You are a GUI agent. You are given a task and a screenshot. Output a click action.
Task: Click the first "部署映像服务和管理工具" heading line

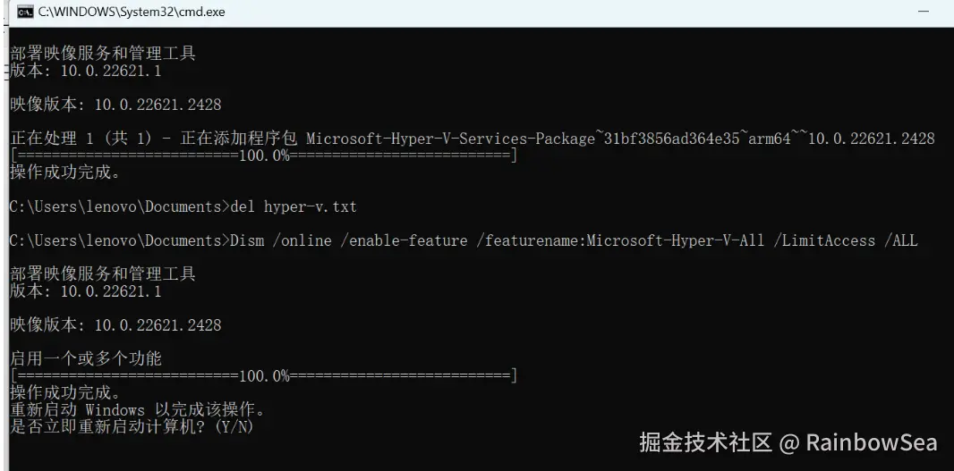tap(103, 54)
